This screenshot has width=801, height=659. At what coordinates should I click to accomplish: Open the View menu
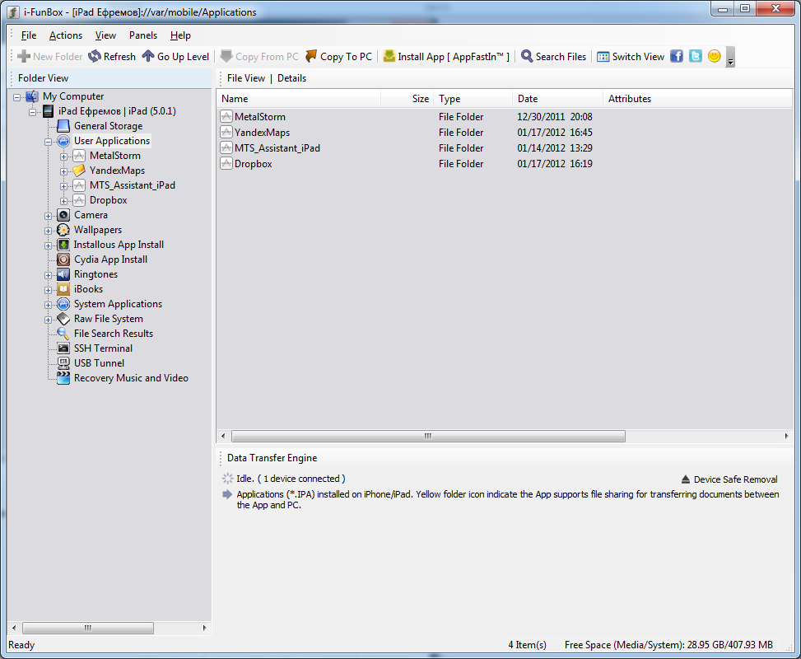point(105,35)
